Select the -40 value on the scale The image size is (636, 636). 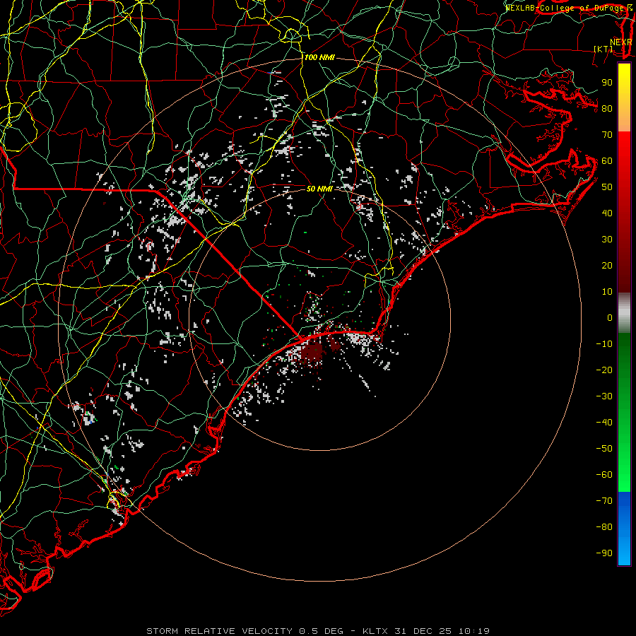click(604, 423)
